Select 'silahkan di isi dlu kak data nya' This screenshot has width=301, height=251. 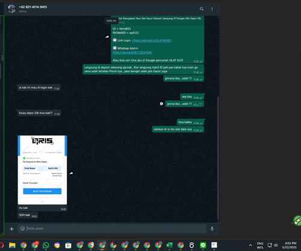pos(178,130)
